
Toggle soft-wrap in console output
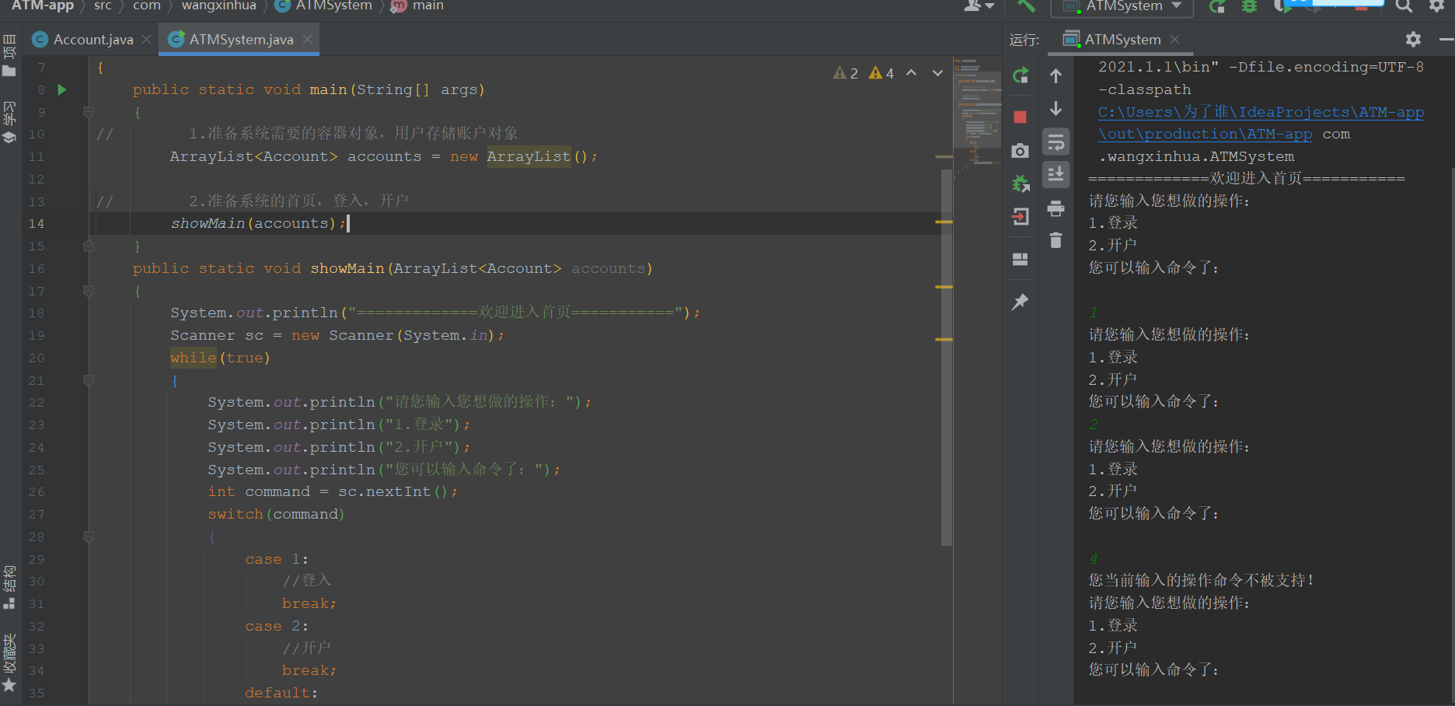[1055, 142]
